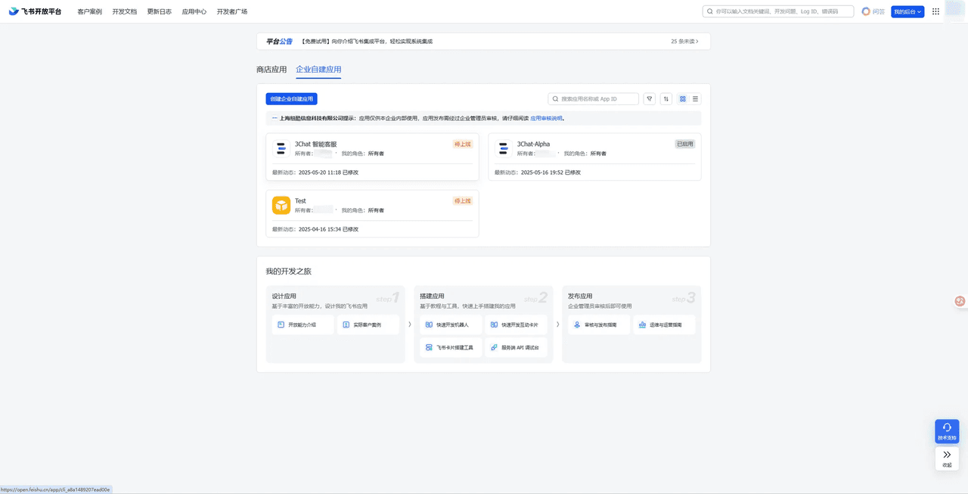Open the 3Chat-Alpha app icon
The width and height of the screenshot is (968, 494).
pos(504,148)
